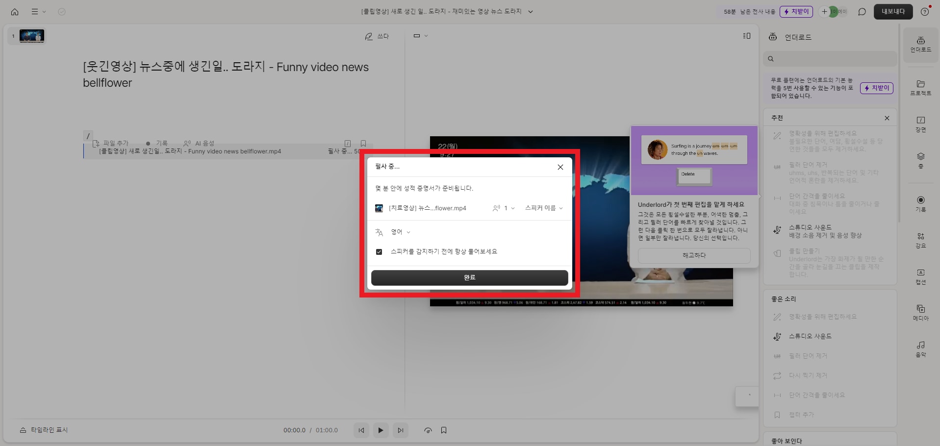Click the playback speed gauge icon

(428, 430)
